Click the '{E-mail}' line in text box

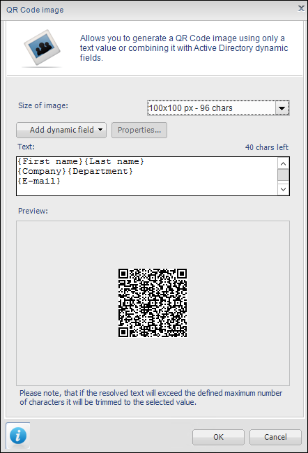[39, 181]
